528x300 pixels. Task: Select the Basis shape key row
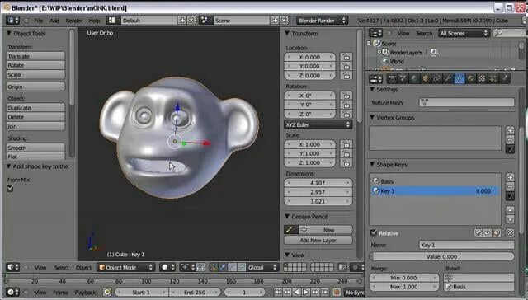(x=435, y=181)
